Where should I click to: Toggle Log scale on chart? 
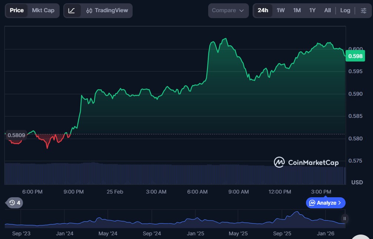pos(345,10)
